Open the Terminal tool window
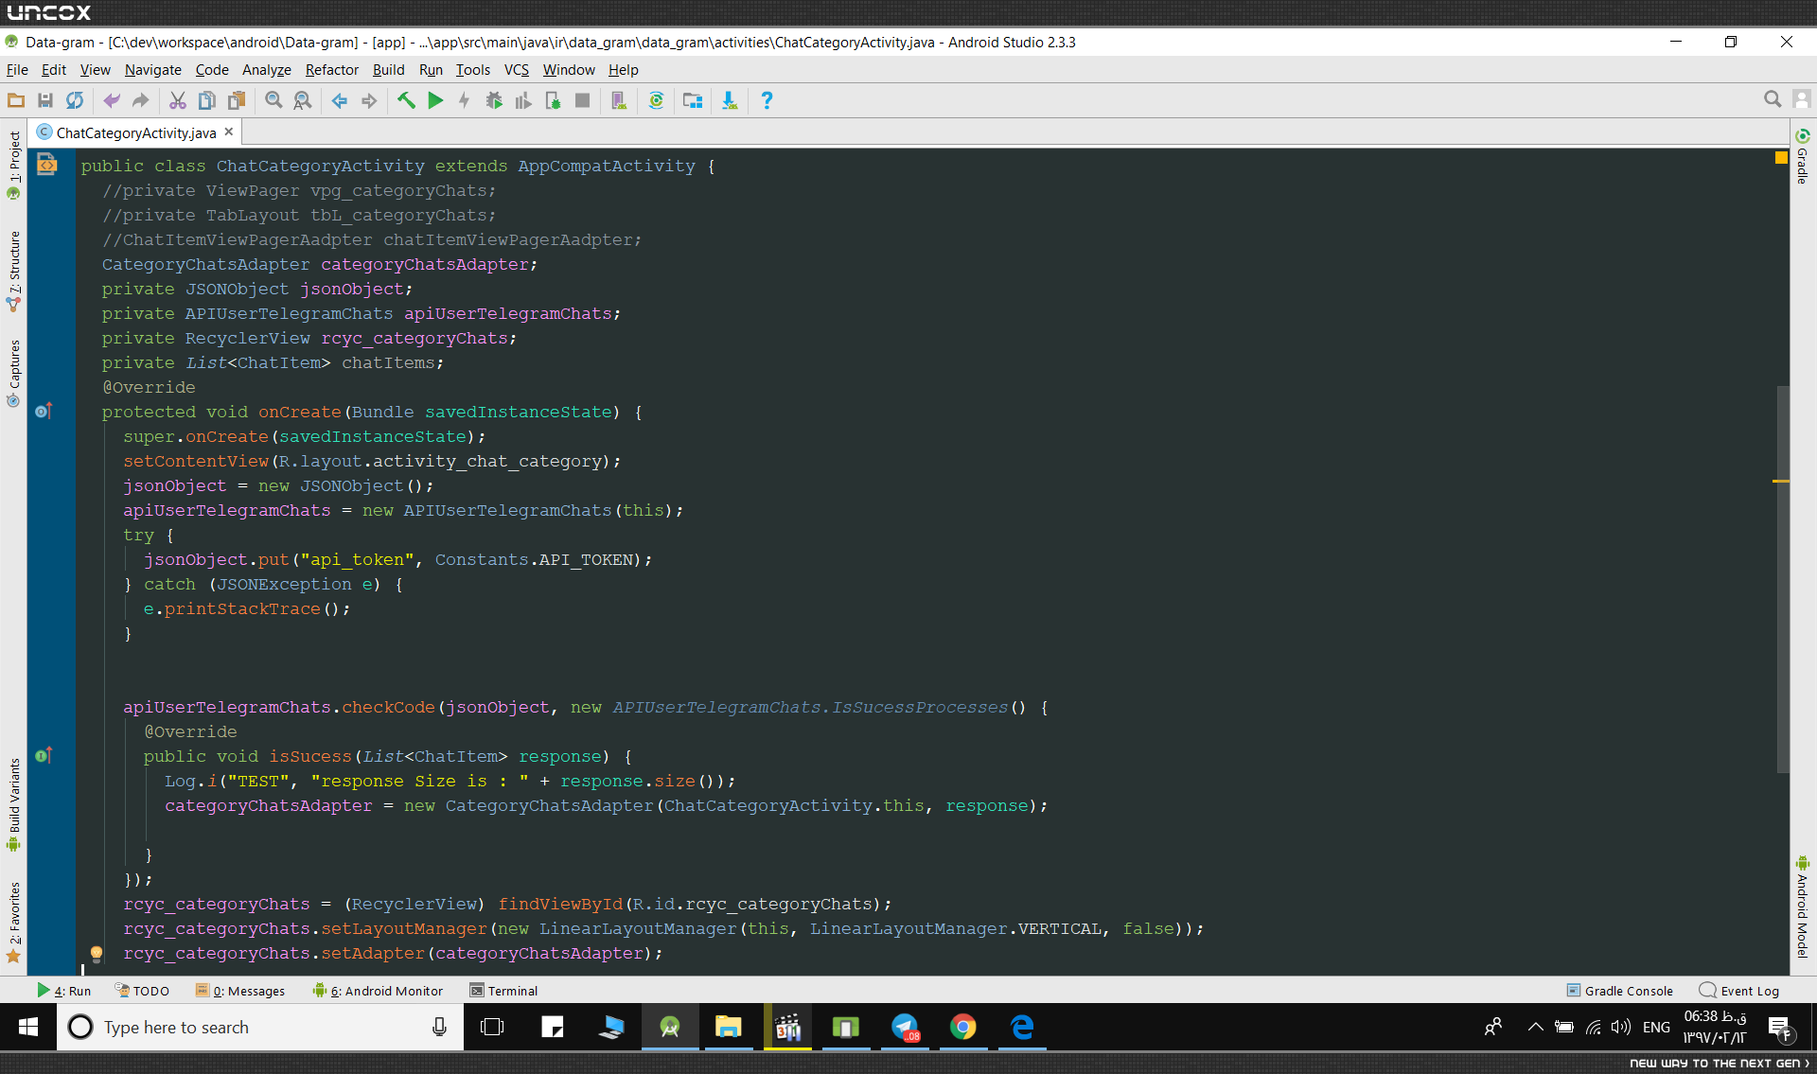Viewport: 1817px width, 1074px height. click(503, 991)
